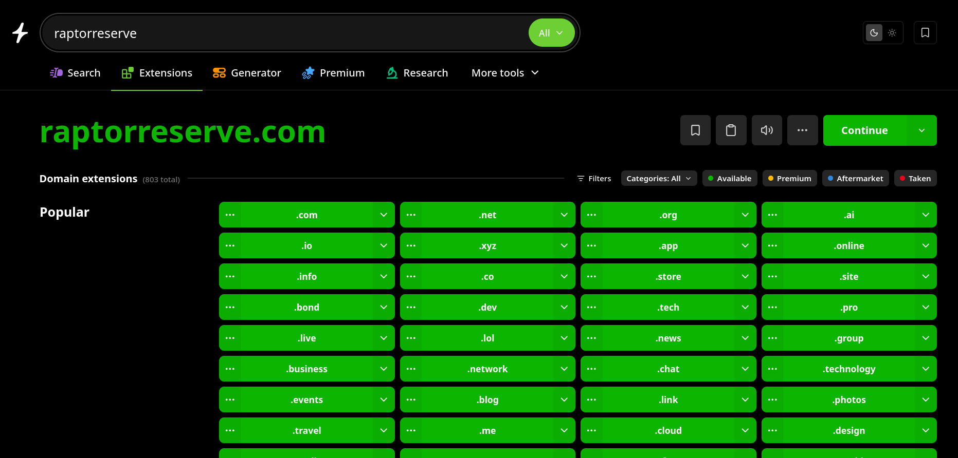This screenshot has height=458, width=958.
Task: Play pronunciation with the speaker icon
Action: pos(767,130)
